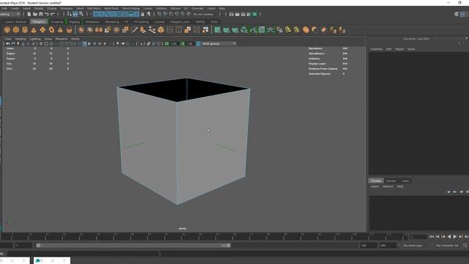Image resolution: width=469 pixels, height=264 pixels.
Task: Open the Create menu
Action: (x=15, y=8)
